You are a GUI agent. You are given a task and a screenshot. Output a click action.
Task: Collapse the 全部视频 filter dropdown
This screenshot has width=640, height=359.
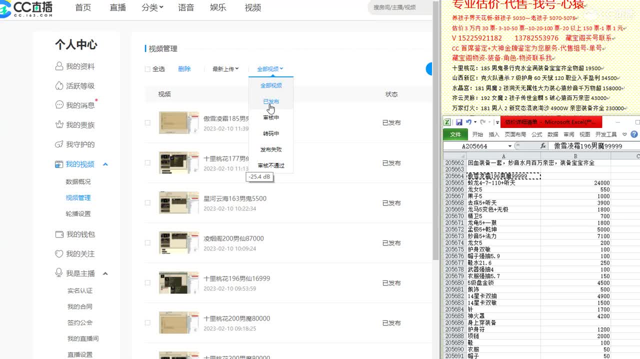270,69
